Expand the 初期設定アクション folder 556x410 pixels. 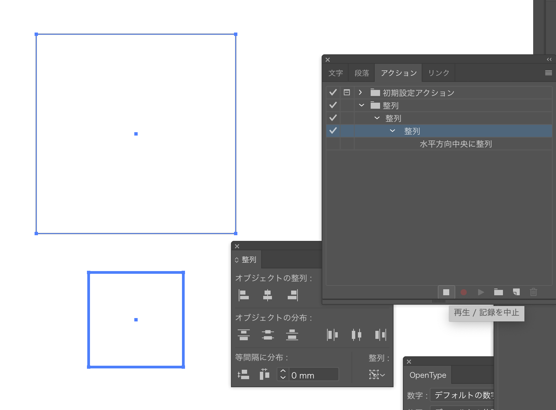pos(360,92)
